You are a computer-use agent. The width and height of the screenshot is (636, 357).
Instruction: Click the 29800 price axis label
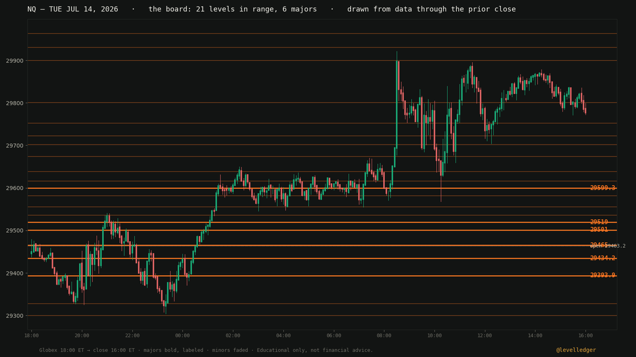coord(14,103)
